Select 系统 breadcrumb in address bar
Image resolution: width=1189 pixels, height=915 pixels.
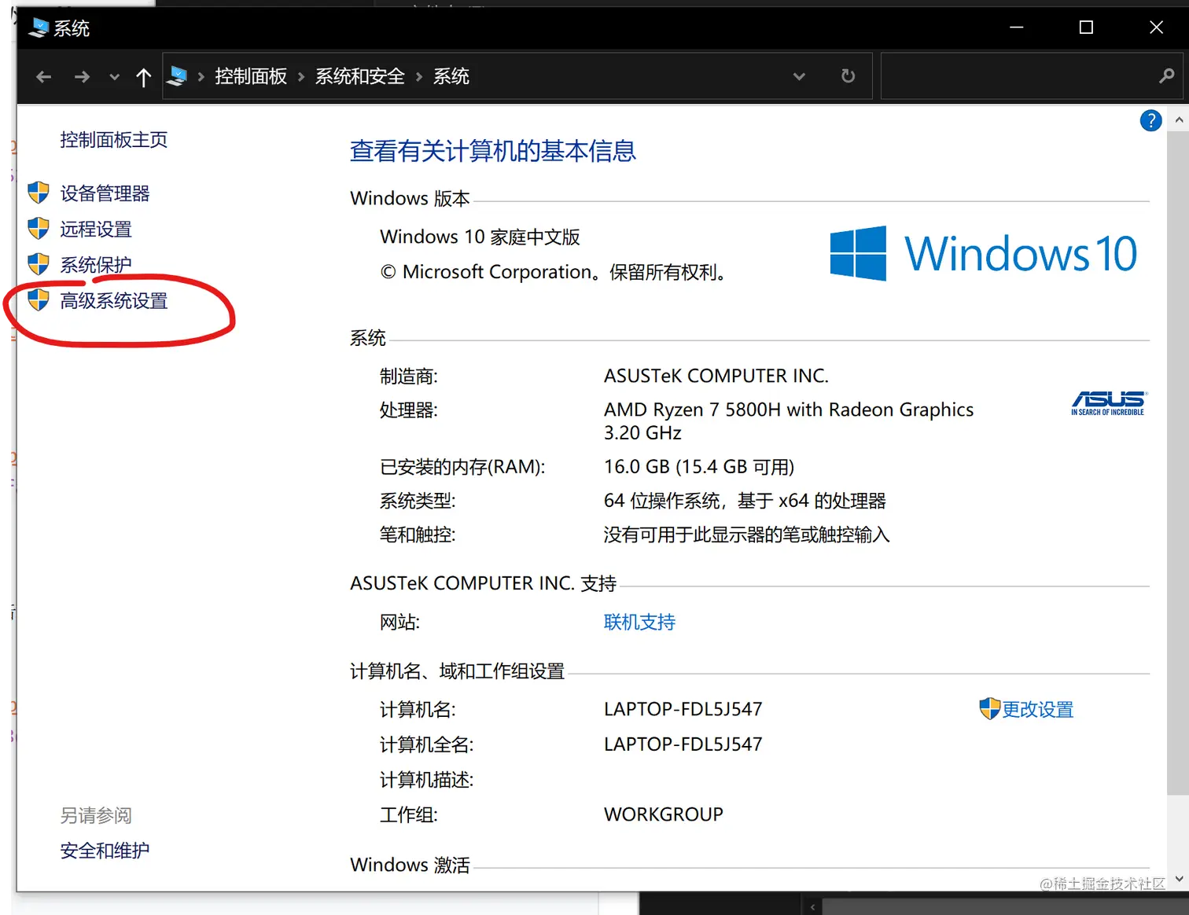pyautogui.click(x=451, y=76)
